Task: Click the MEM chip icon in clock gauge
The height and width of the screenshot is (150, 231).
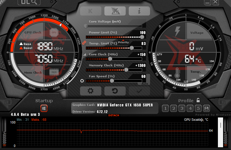Action: coord(54,72)
